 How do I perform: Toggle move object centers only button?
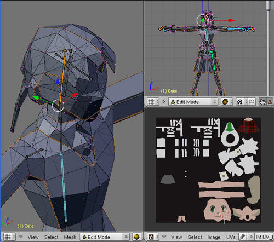252,102
